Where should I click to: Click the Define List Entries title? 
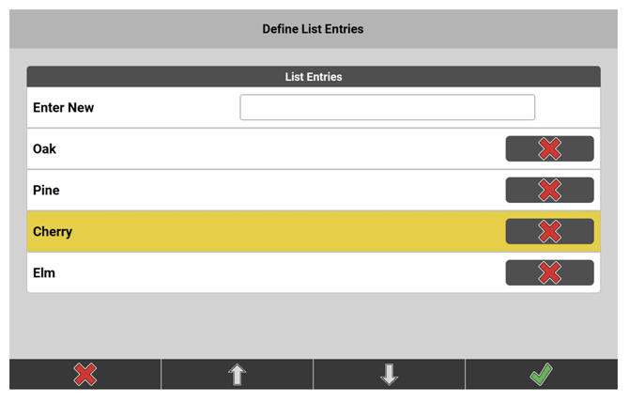[x=313, y=29]
